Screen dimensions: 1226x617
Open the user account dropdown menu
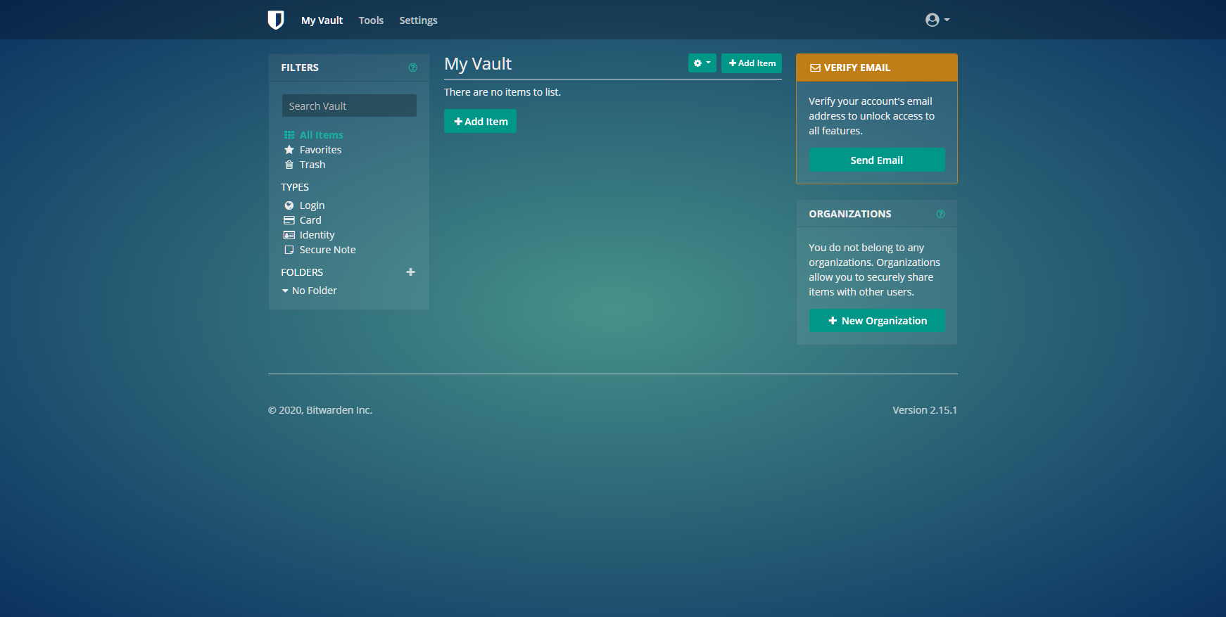[x=937, y=20]
